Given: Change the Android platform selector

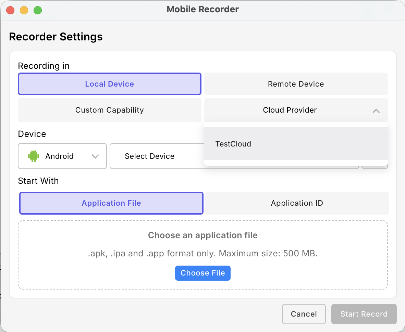Looking at the screenshot, I should click(62, 156).
